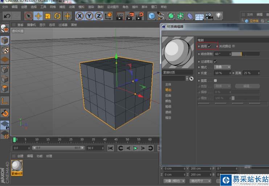Toggle the 过滤笔划 checkbox
The height and width of the screenshot is (186, 269).
[x=215, y=61]
